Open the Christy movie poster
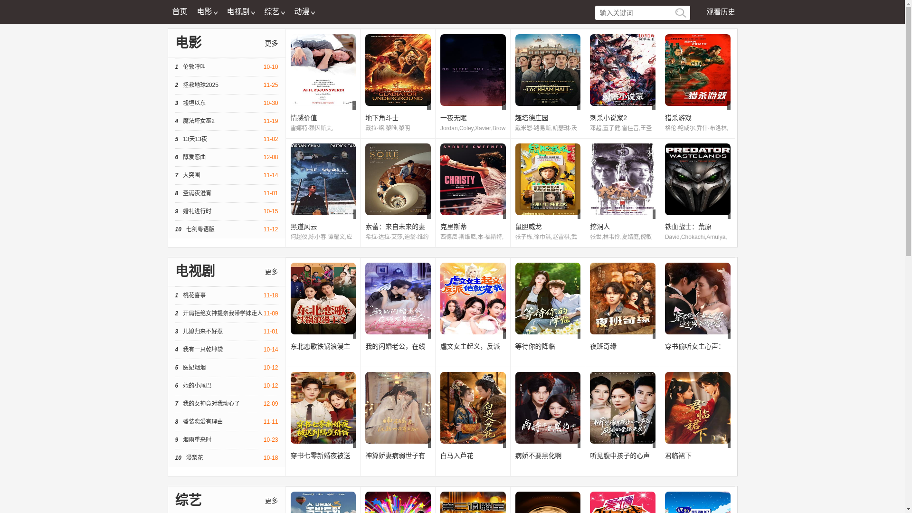Image resolution: width=912 pixels, height=513 pixels. coord(473,179)
